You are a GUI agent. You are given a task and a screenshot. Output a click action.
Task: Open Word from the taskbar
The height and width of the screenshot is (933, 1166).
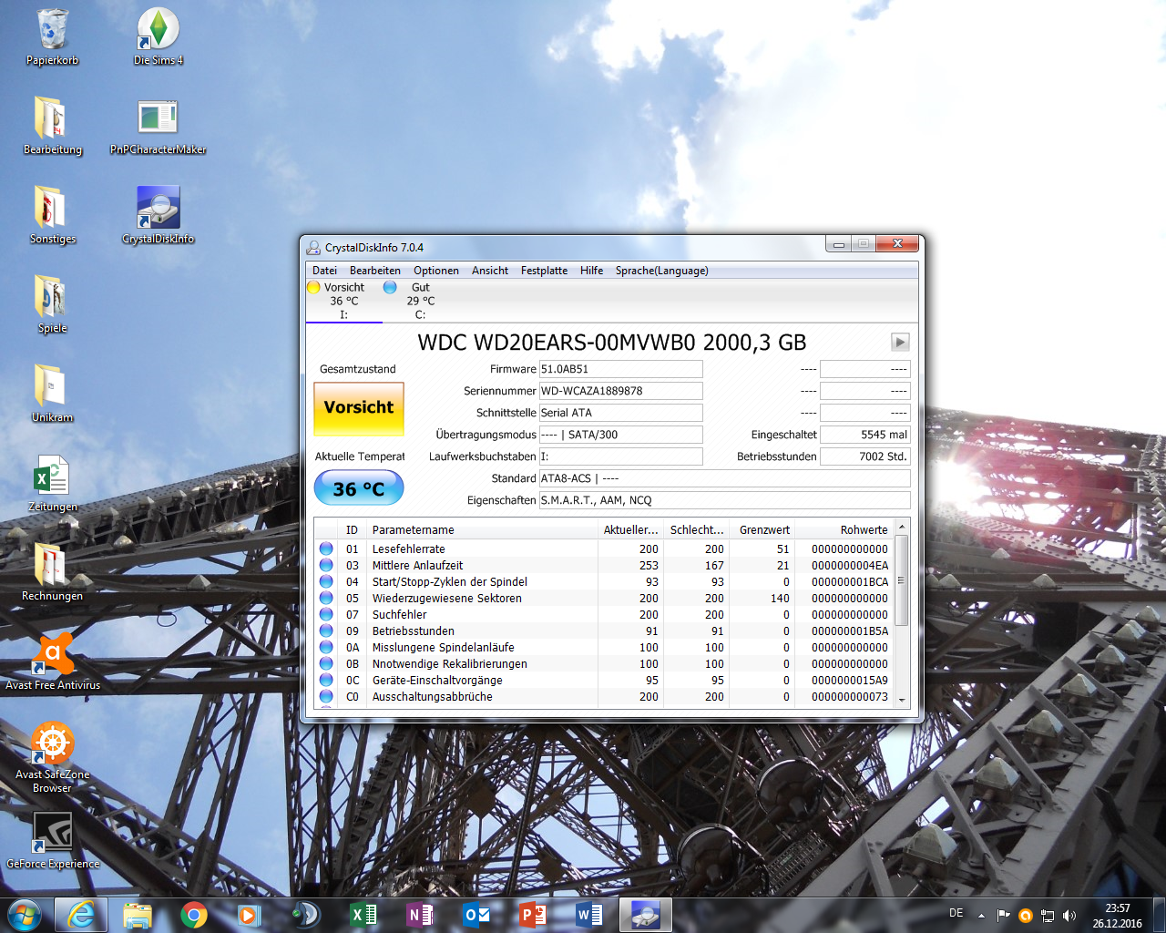[588, 915]
